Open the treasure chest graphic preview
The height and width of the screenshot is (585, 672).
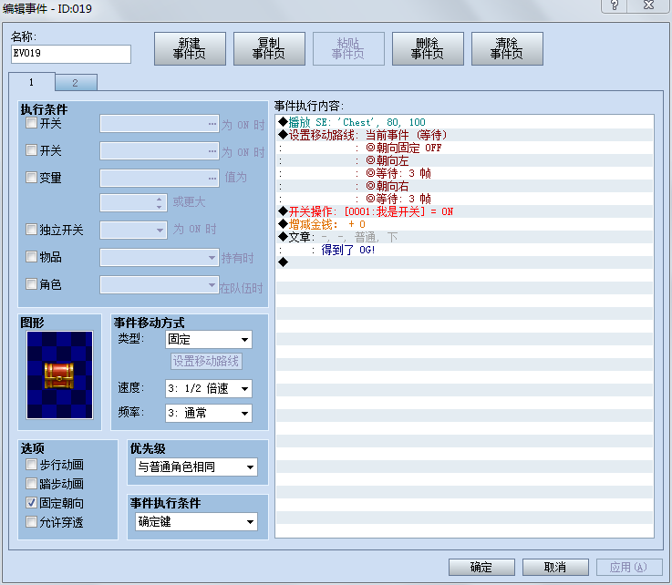point(59,375)
